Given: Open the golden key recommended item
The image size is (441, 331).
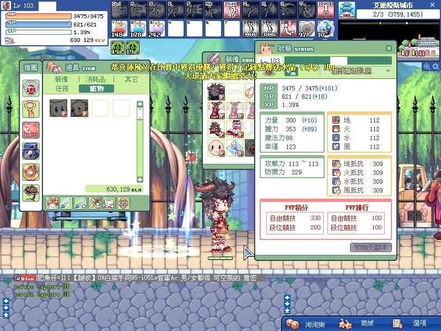Looking at the screenshot, I should [x=31, y=109].
